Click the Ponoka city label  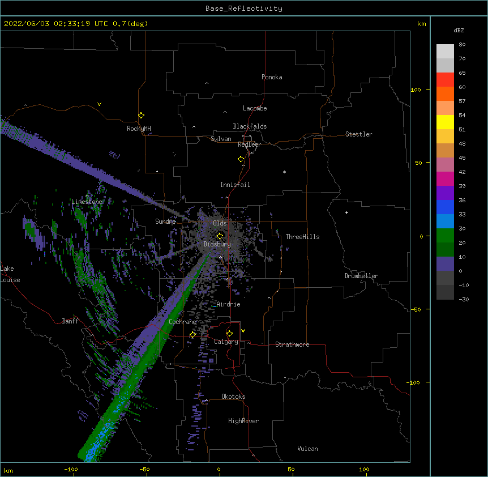point(272,77)
